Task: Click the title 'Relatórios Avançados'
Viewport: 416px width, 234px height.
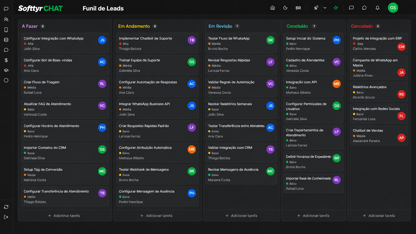Action: coord(370,87)
